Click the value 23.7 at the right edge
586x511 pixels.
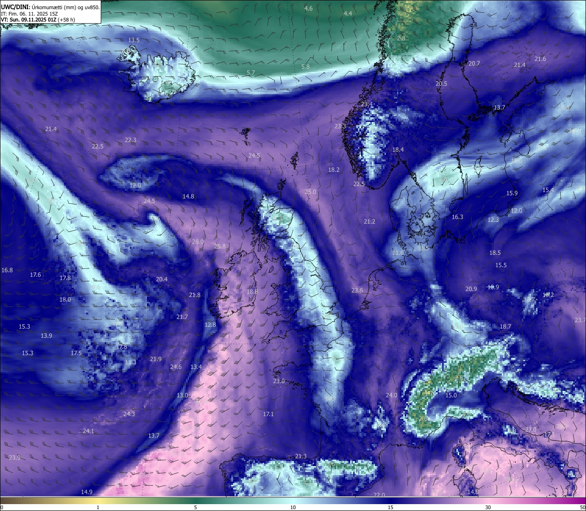point(580,320)
